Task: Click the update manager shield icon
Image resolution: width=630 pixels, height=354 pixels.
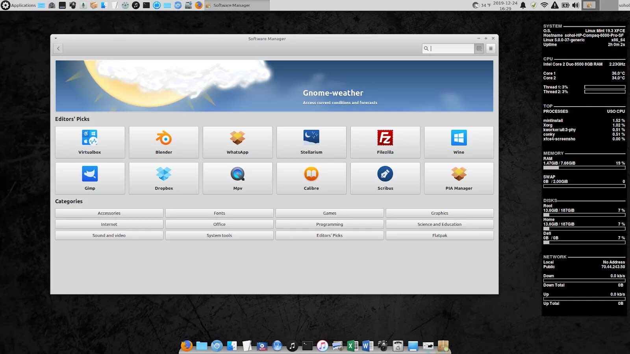Action: 534,5
